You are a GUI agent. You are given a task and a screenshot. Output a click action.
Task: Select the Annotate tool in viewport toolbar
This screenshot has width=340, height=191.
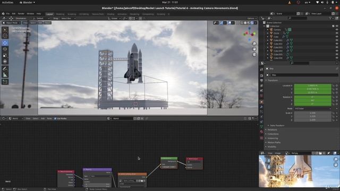coord(5,68)
